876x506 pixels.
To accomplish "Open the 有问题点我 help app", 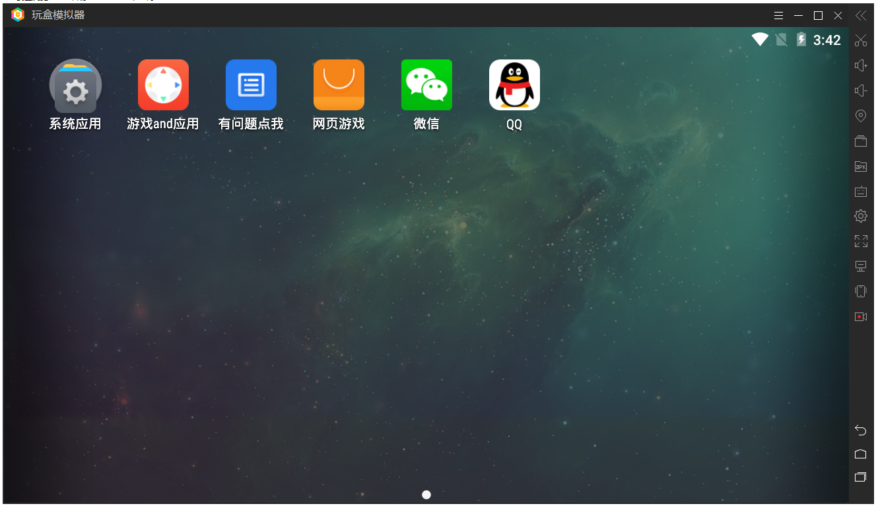I will click(251, 85).
